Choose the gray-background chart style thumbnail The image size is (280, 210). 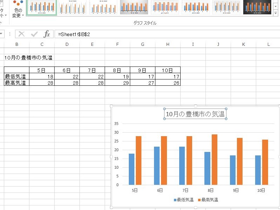pyautogui.click(x=134, y=7)
